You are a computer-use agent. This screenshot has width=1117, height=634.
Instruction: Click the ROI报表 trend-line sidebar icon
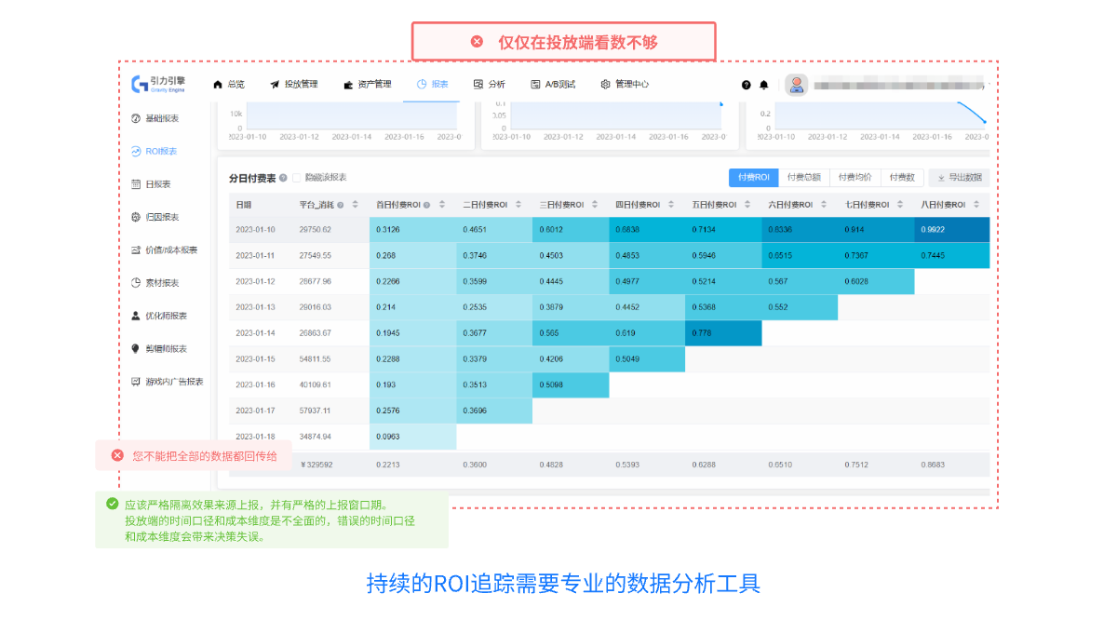[136, 151]
